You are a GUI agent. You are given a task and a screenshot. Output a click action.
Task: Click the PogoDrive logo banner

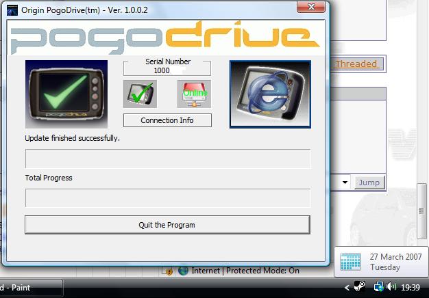tap(165, 38)
